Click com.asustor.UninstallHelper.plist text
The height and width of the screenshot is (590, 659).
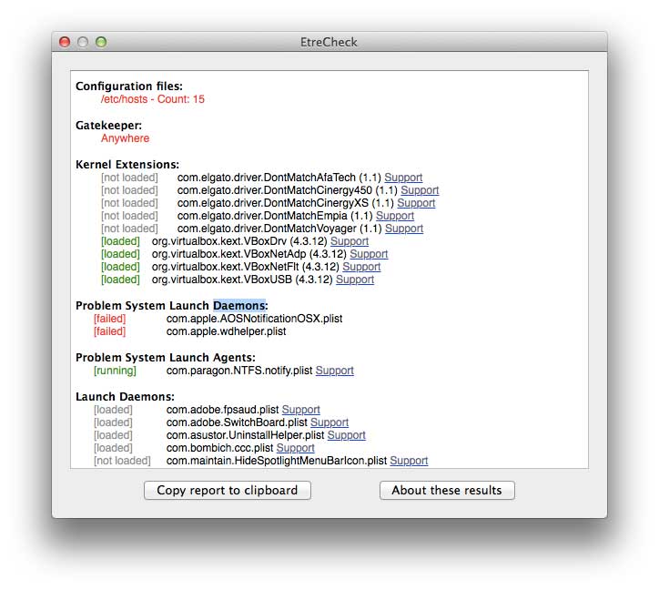(x=246, y=435)
